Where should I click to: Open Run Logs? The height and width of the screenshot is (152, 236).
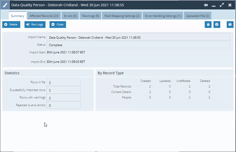(x=35, y=24)
